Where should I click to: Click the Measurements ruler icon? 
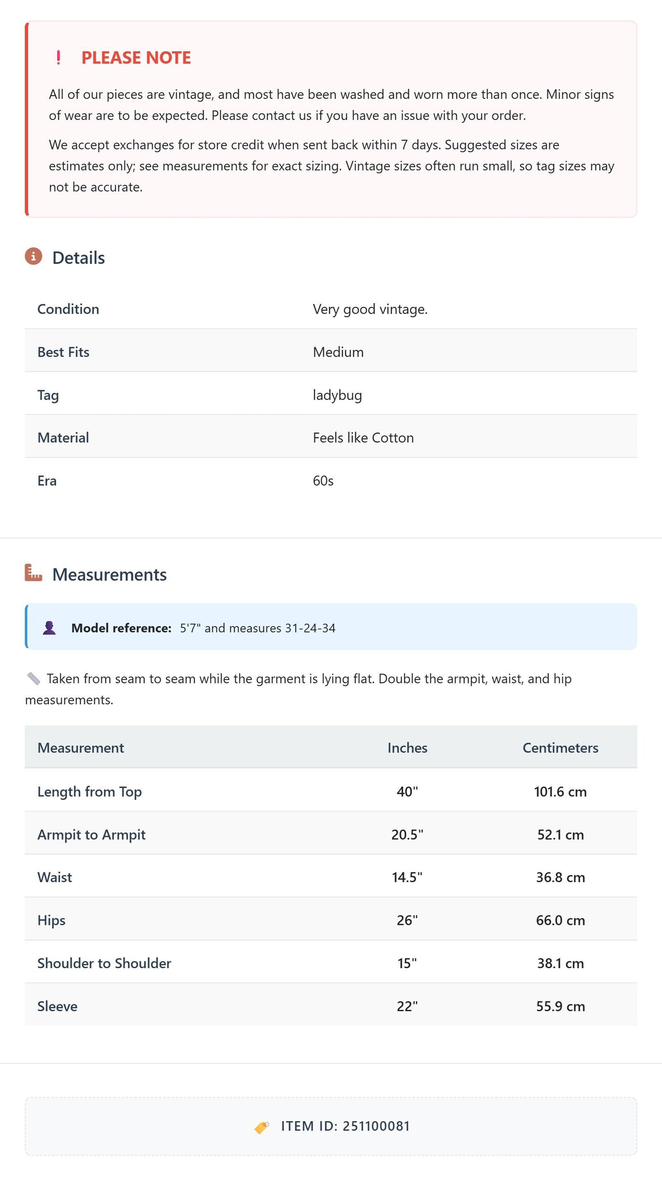coord(33,572)
